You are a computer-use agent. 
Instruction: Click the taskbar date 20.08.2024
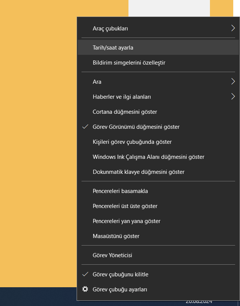(x=199, y=302)
